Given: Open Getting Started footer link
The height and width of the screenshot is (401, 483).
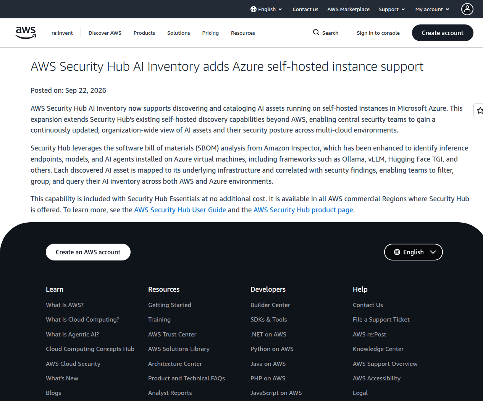Looking at the screenshot, I should [x=170, y=305].
